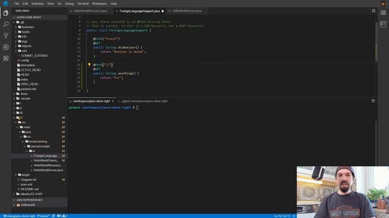Open the Go menu
The width and height of the screenshot is (389, 218).
(60, 4)
